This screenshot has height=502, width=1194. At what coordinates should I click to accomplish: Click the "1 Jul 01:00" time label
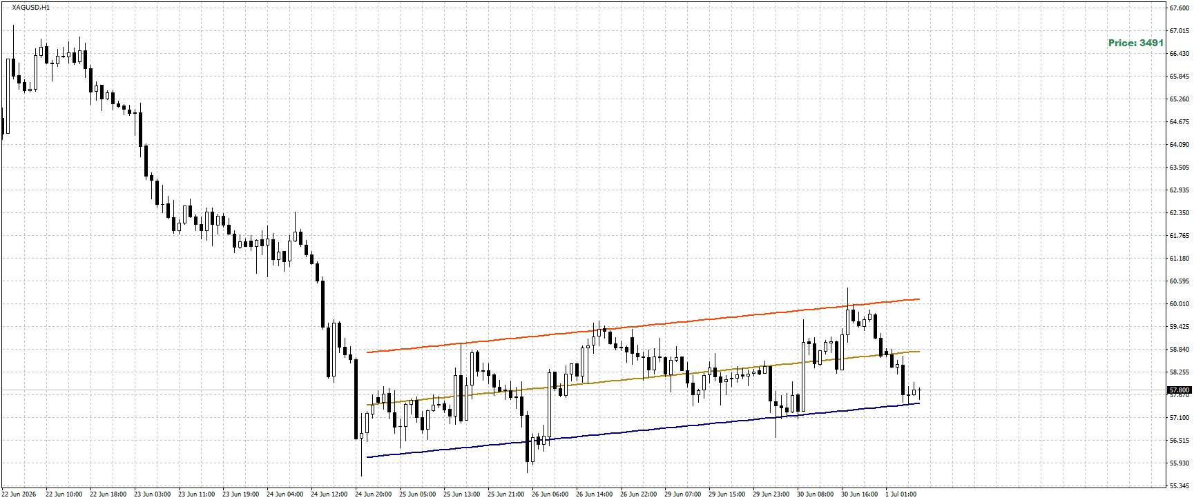[x=901, y=494]
